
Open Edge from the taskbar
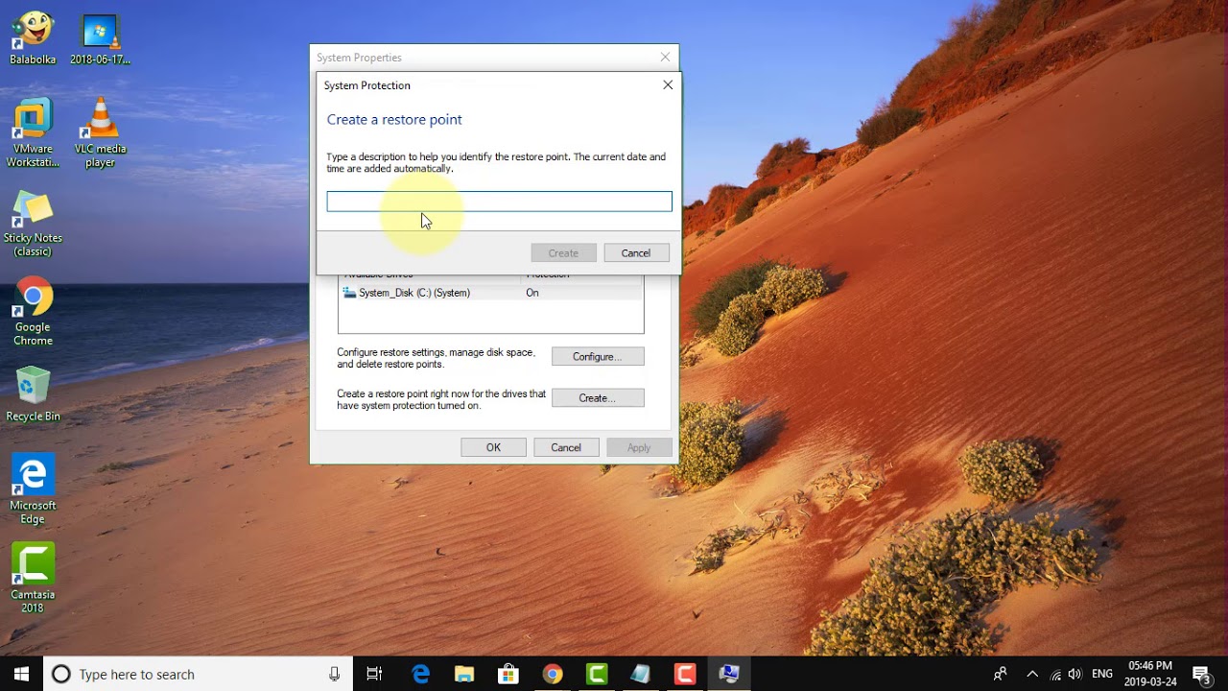[x=420, y=674]
